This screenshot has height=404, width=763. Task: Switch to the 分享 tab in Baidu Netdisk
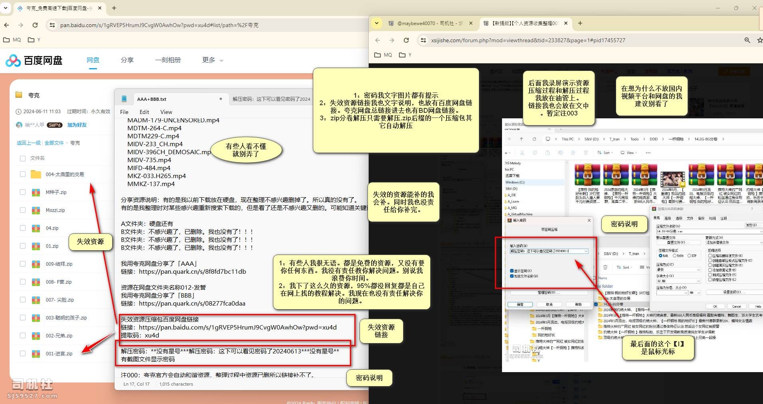coord(127,60)
